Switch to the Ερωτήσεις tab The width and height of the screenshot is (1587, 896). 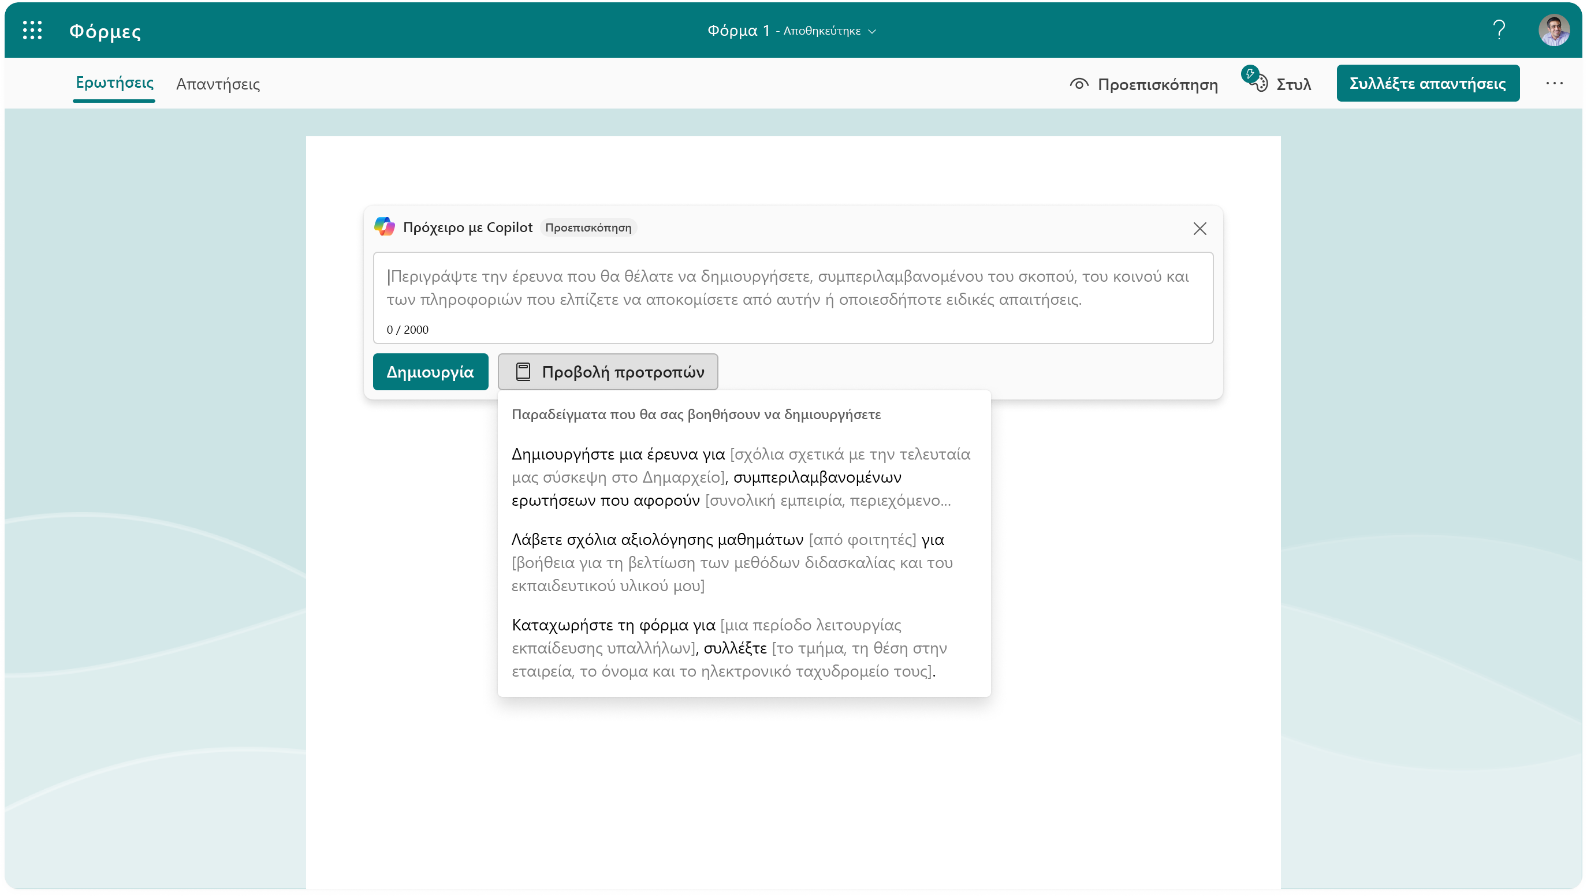(114, 83)
